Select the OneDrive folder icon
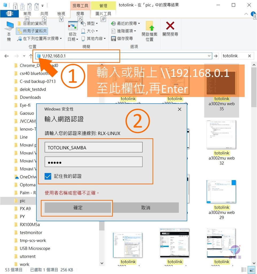Screen dimensions: 257x274 coord(16,177)
